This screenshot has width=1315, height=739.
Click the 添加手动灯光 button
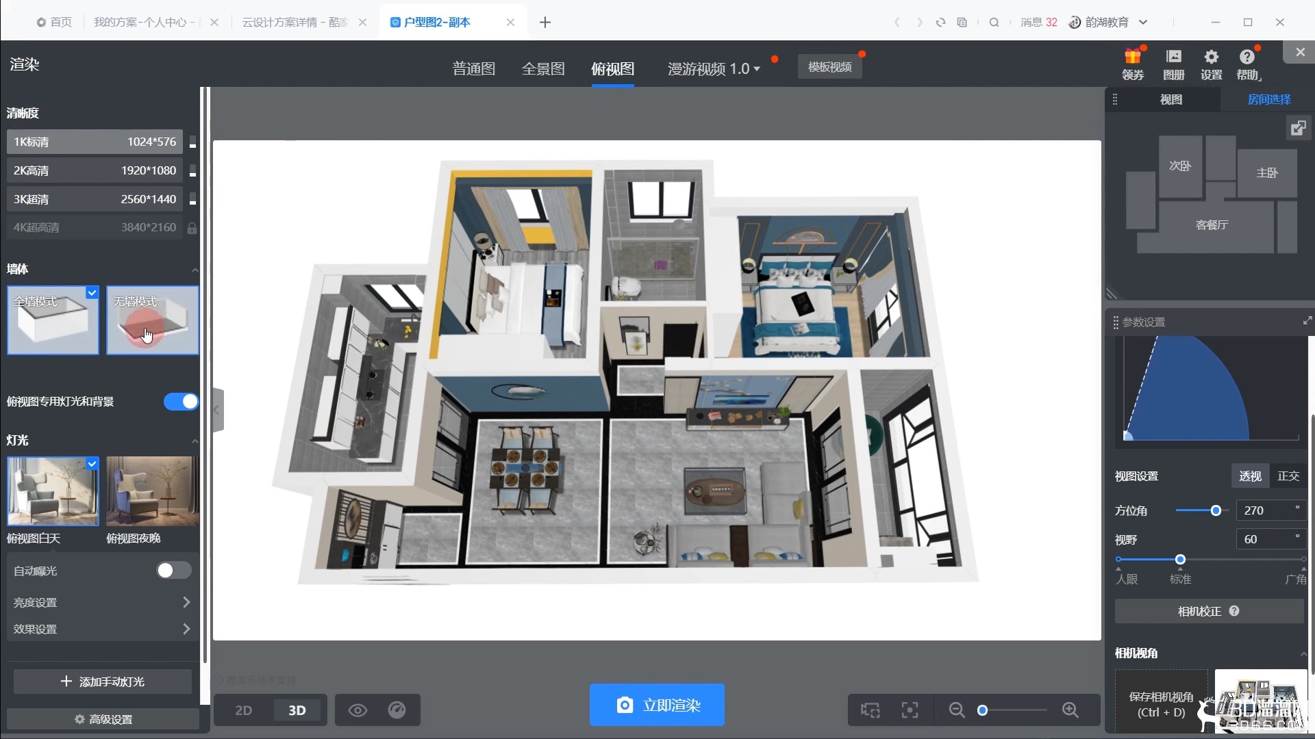click(102, 682)
